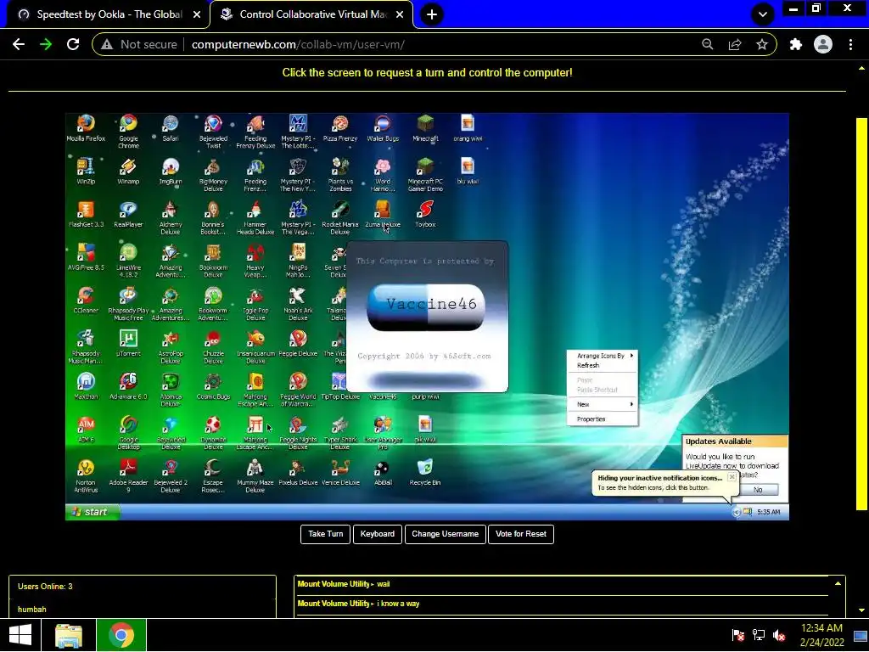Select the AIM 6 desktop icon
This screenshot has width=869, height=652.
[86, 429]
